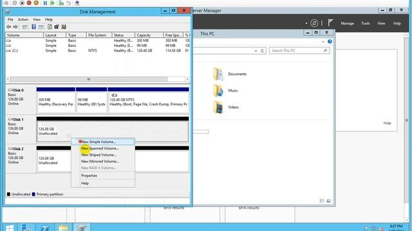Click the undo arrow icon in top bar
Screen dimensions: 412x231
(69, 3)
